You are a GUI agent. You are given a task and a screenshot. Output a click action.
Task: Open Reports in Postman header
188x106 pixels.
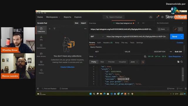pyautogui.click(x=67, y=17)
